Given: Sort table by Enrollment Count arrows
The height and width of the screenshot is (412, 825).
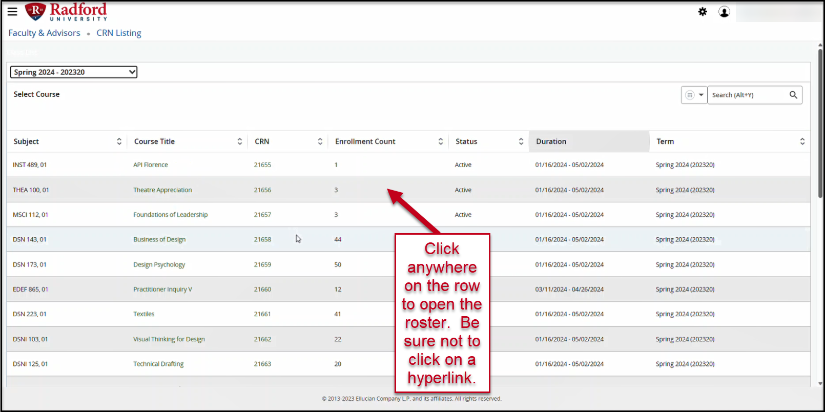Looking at the screenshot, I should tap(440, 141).
